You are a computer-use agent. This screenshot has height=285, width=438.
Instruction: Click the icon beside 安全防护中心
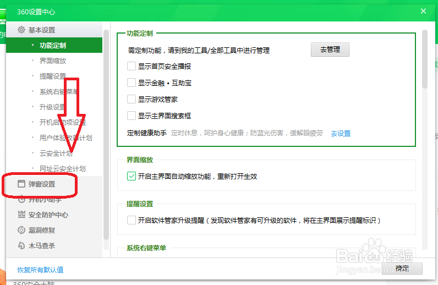click(x=21, y=215)
